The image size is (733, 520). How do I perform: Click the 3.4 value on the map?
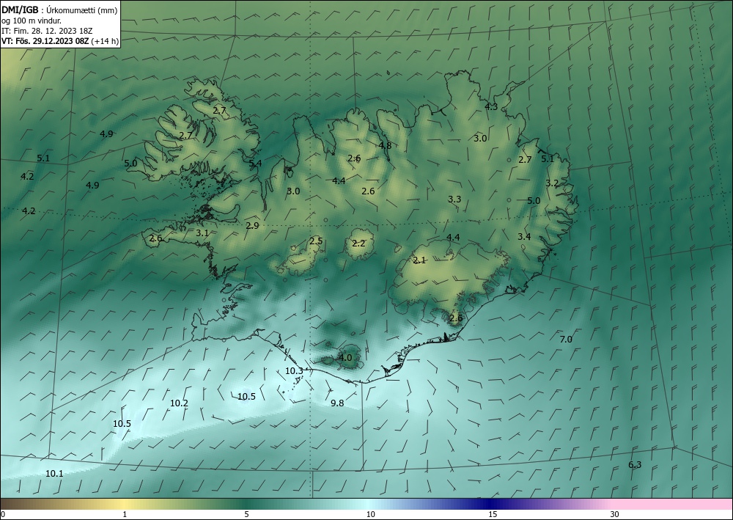coord(524,237)
